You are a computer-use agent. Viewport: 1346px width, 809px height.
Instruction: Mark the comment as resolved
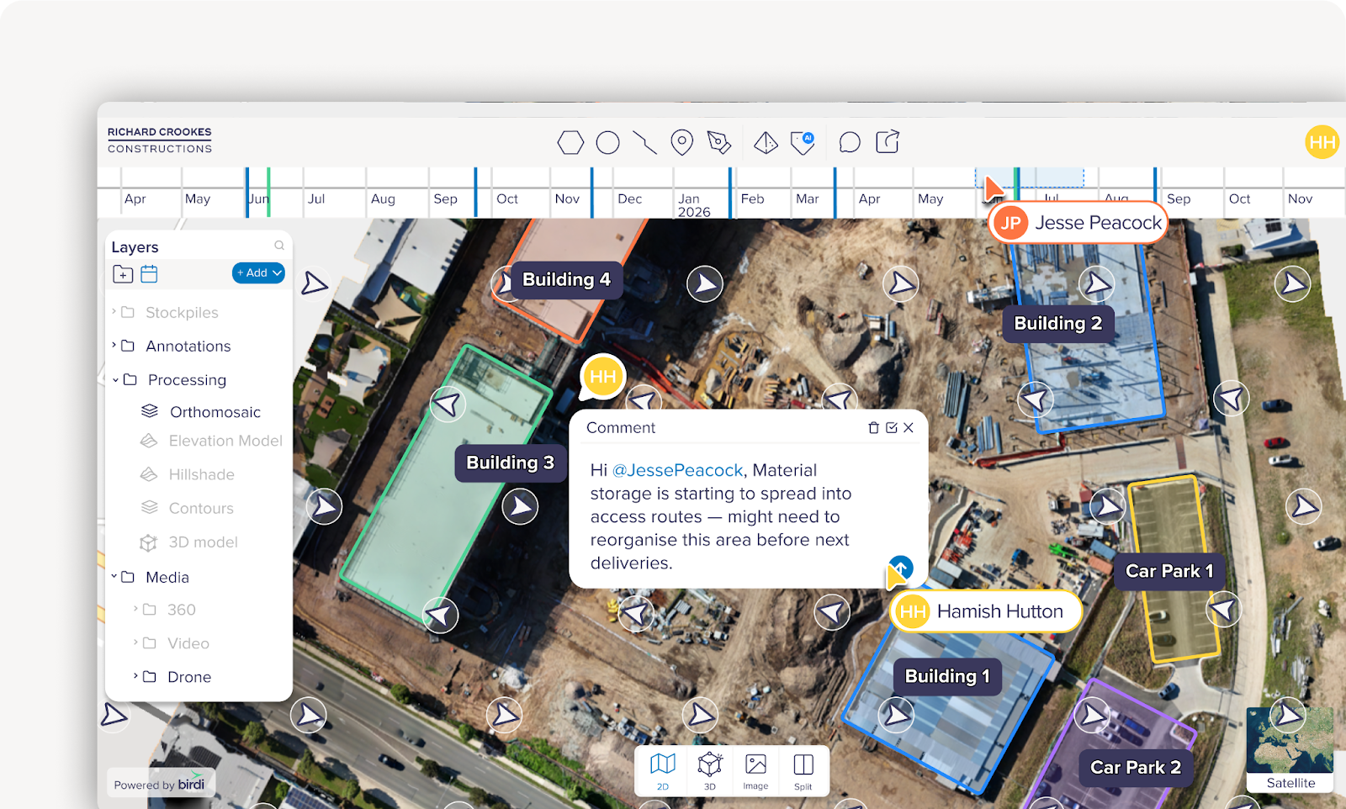pyautogui.click(x=892, y=428)
